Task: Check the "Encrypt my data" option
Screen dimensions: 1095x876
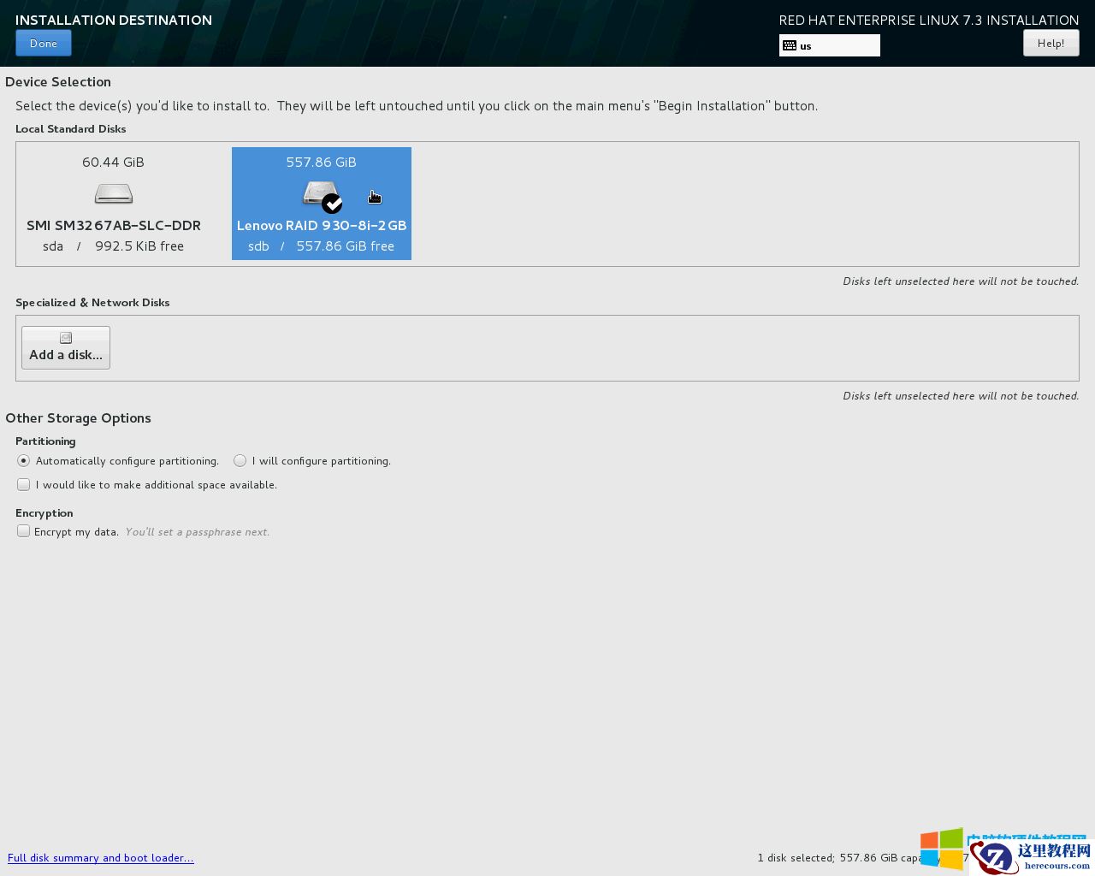Action: pyautogui.click(x=23, y=531)
